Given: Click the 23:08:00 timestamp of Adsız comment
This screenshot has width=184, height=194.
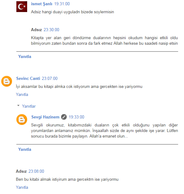Looking at the screenshot, I should coord(36,171).
